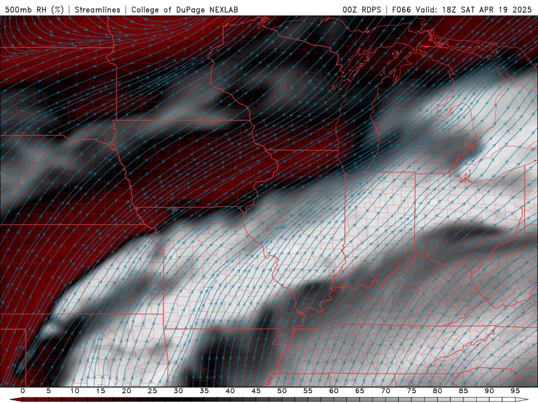Click the '40' color scale label
Image resolution: width=538 pixels, height=403 pixels.
(x=230, y=391)
